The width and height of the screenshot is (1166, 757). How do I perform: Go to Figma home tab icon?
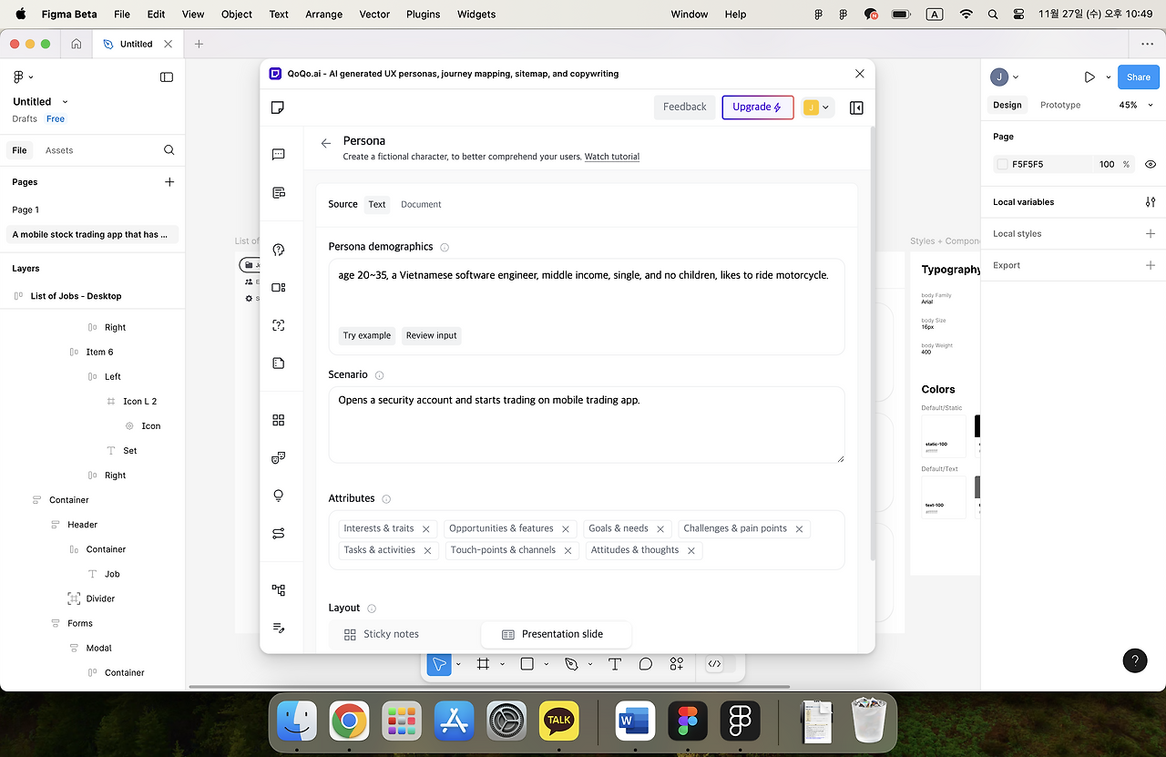[x=77, y=44]
